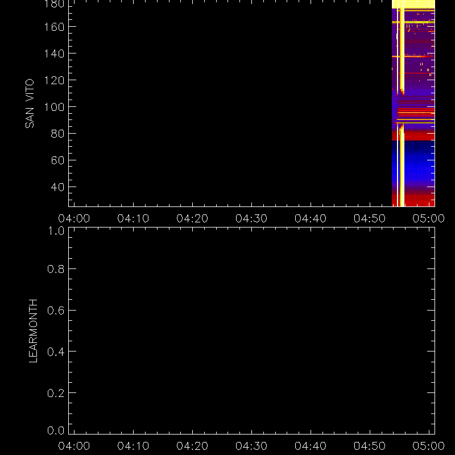This screenshot has width=455, height=455.
Task: Click 04:40 under the SAN VITO plot
Action: tap(311, 218)
